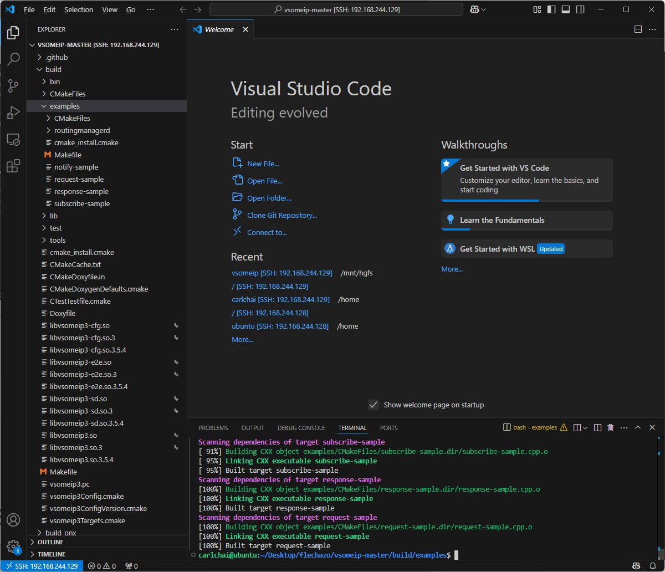Viewport: 665px width, 572px height.
Task: Open the request-sample file in explorer
Action: (x=106, y=179)
